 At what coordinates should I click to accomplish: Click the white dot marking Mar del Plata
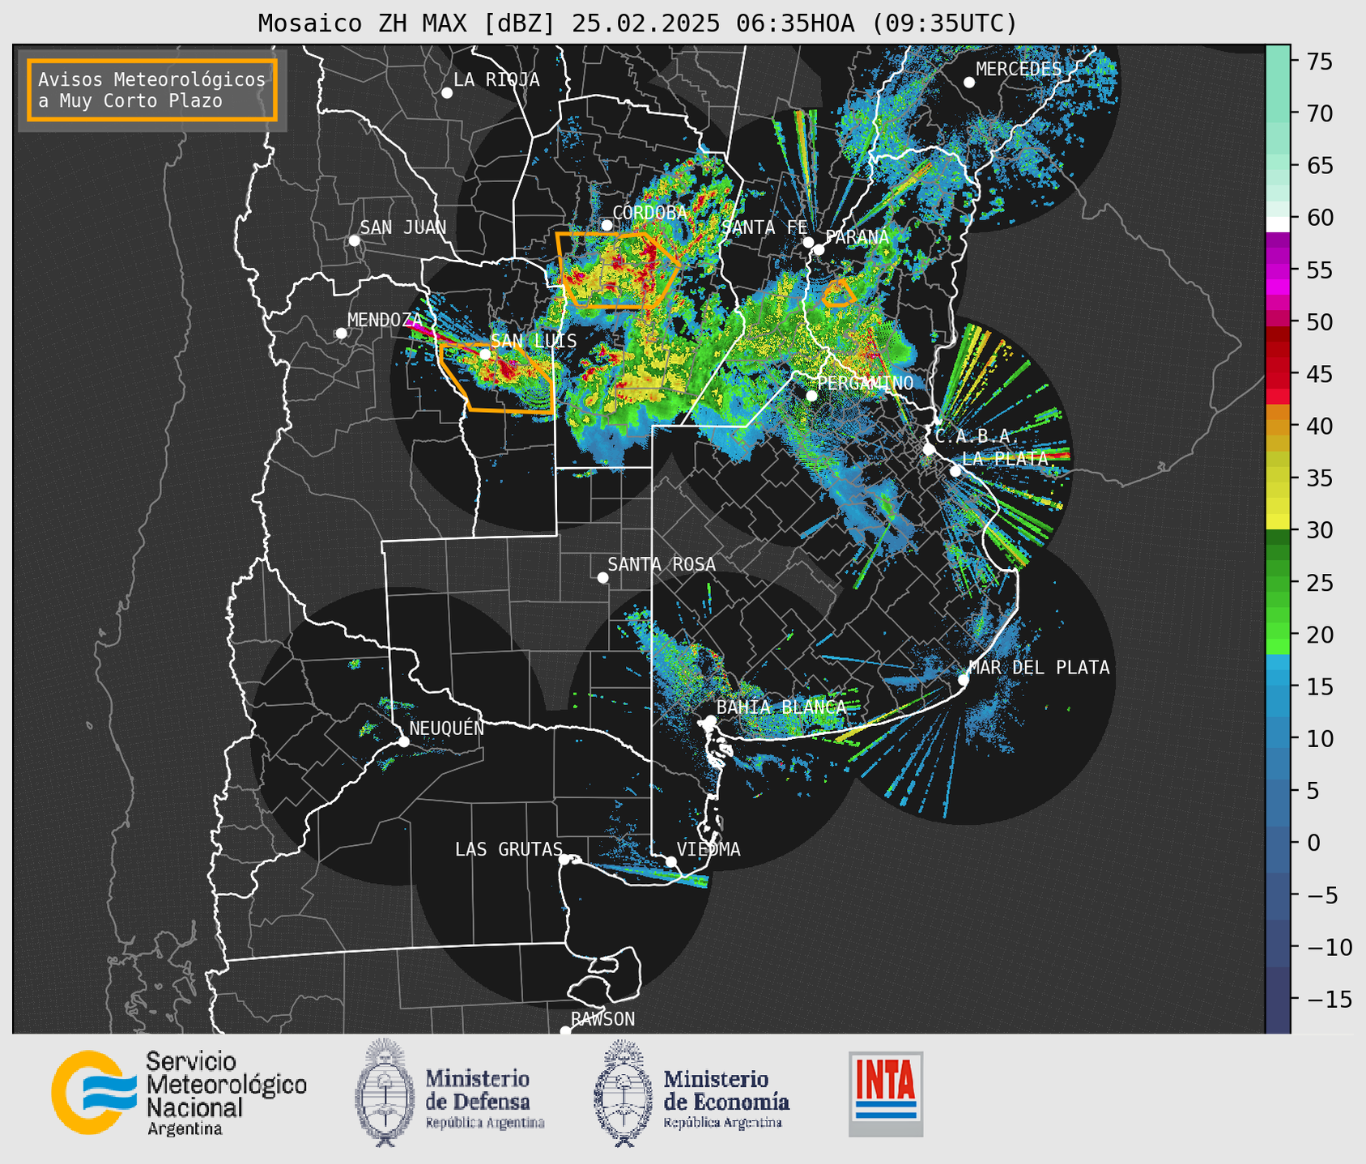click(x=964, y=679)
